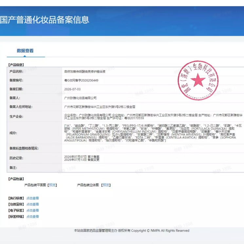Preview 产品包装立体图 via 预览 link
The image size is (244, 244).
(106, 185)
